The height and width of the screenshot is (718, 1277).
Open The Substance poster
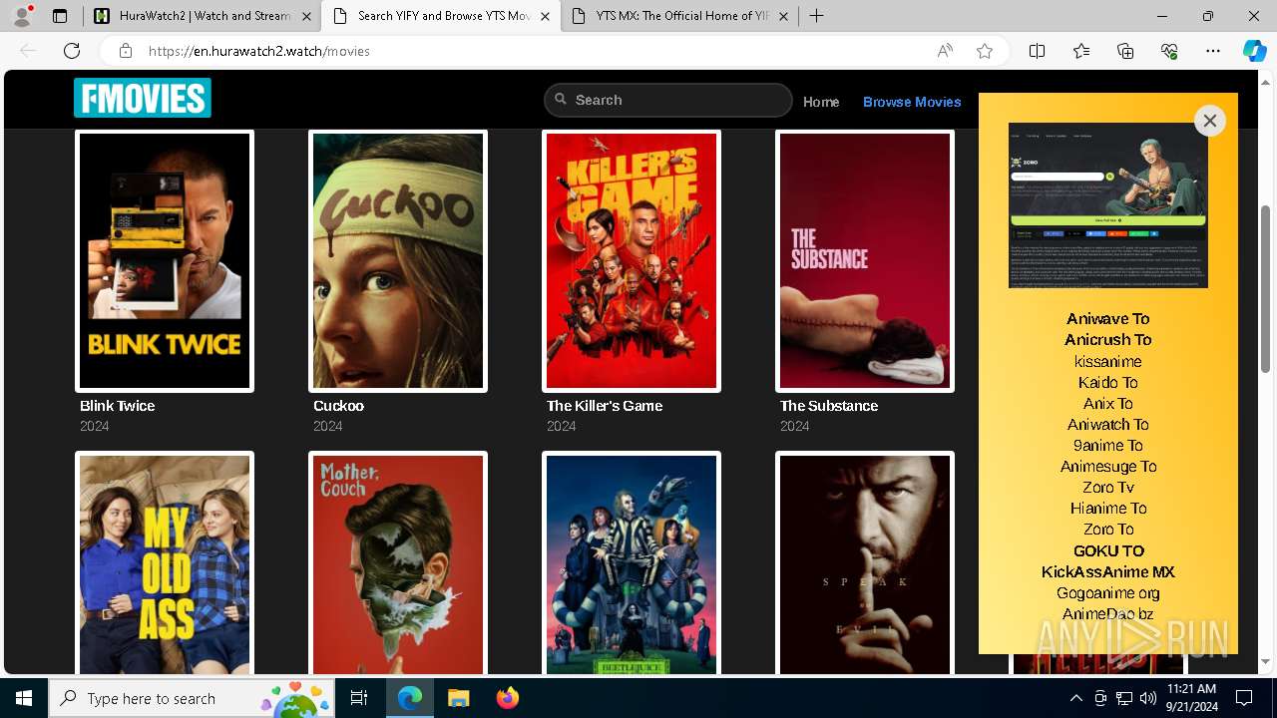click(865, 260)
